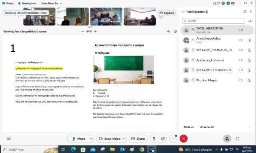Open the Mute audio options arrow
Screen dimensions: 256x153
(91, 139)
